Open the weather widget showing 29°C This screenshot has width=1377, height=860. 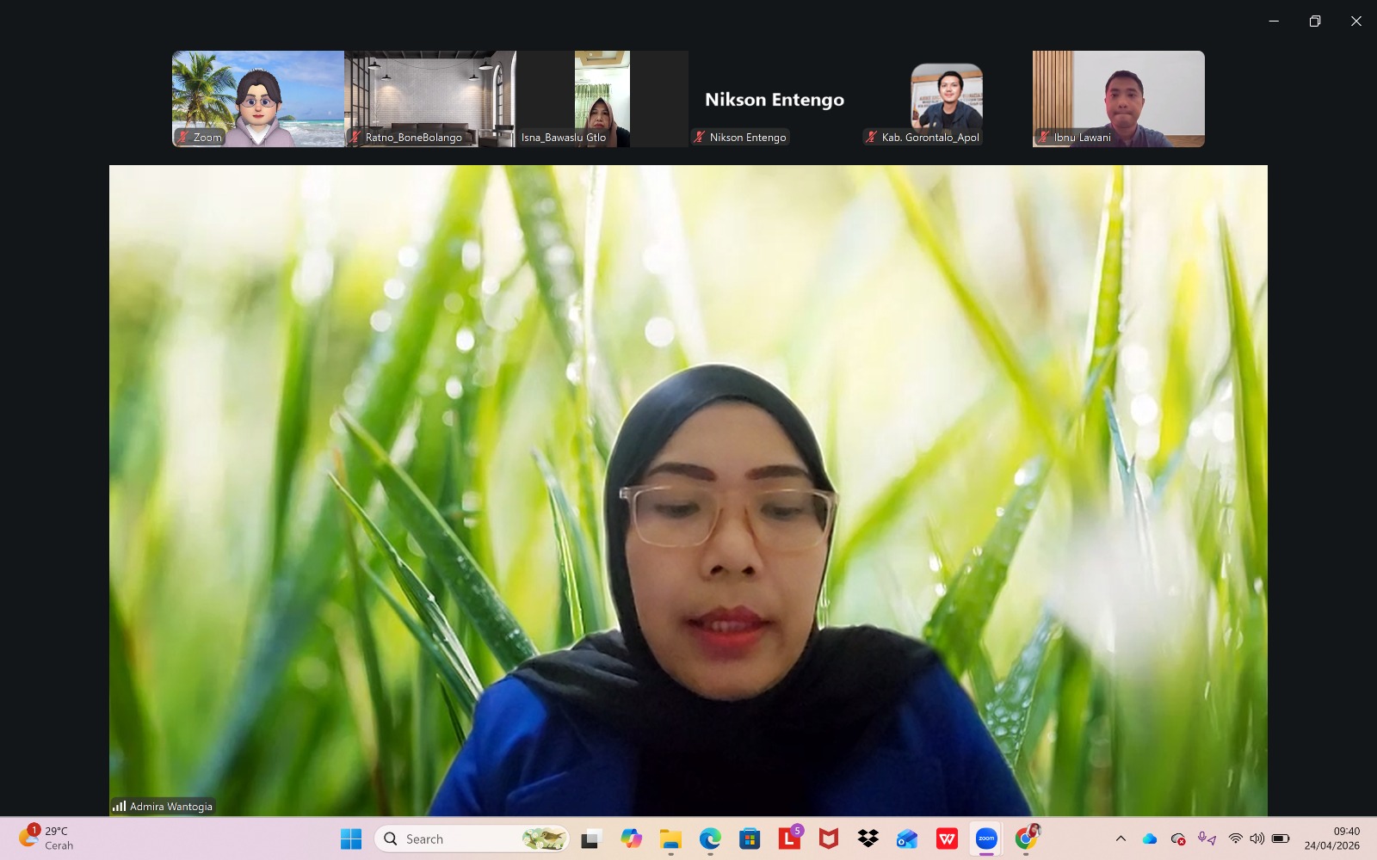tap(47, 838)
